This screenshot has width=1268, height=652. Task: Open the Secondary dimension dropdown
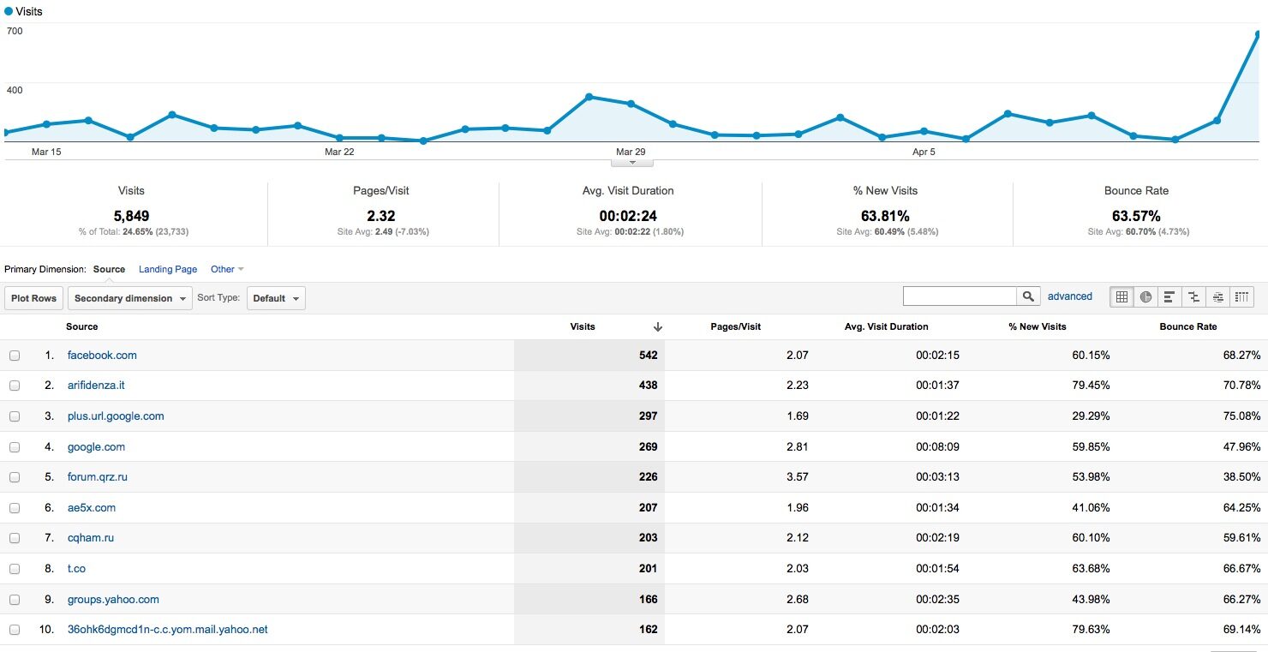(130, 298)
